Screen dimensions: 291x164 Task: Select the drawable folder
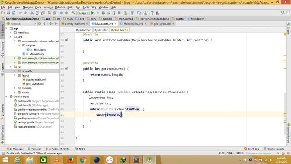(x=27, y=71)
